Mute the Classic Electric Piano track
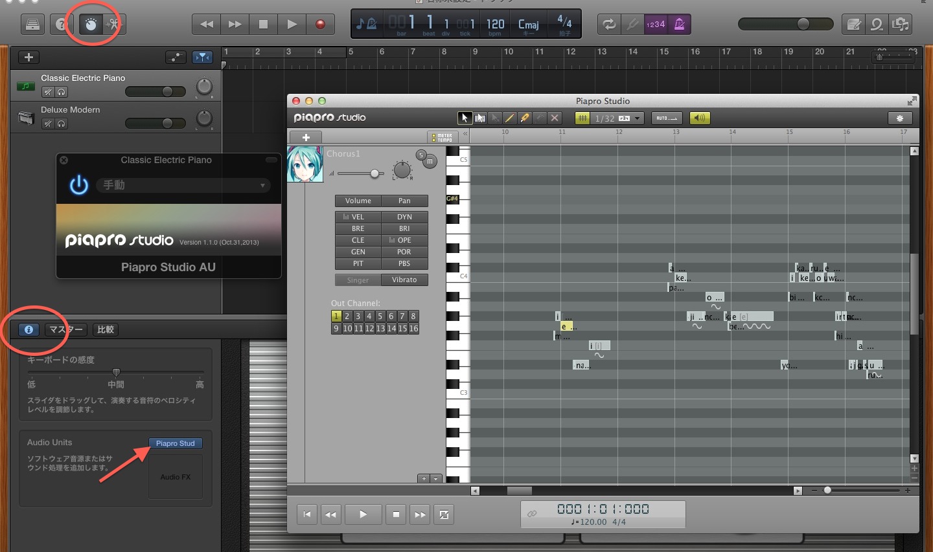This screenshot has height=552, width=933. [x=48, y=92]
